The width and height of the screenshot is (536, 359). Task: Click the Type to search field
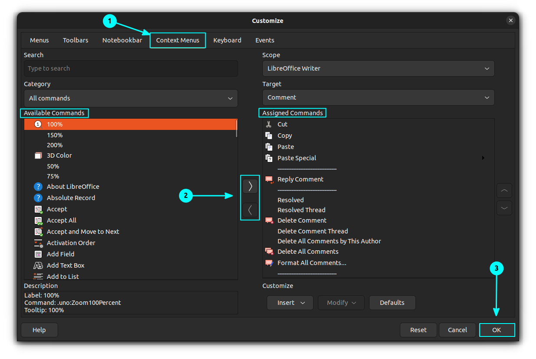[131, 68]
